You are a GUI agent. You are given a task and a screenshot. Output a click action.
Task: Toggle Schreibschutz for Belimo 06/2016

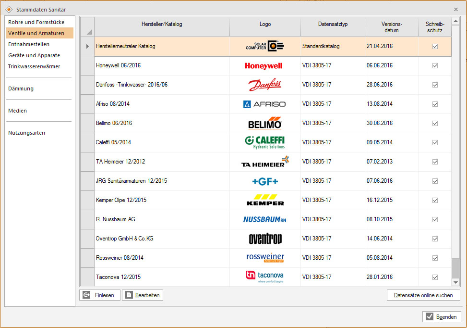click(435, 123)
